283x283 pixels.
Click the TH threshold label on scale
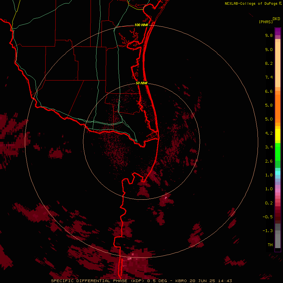[270, 245]
